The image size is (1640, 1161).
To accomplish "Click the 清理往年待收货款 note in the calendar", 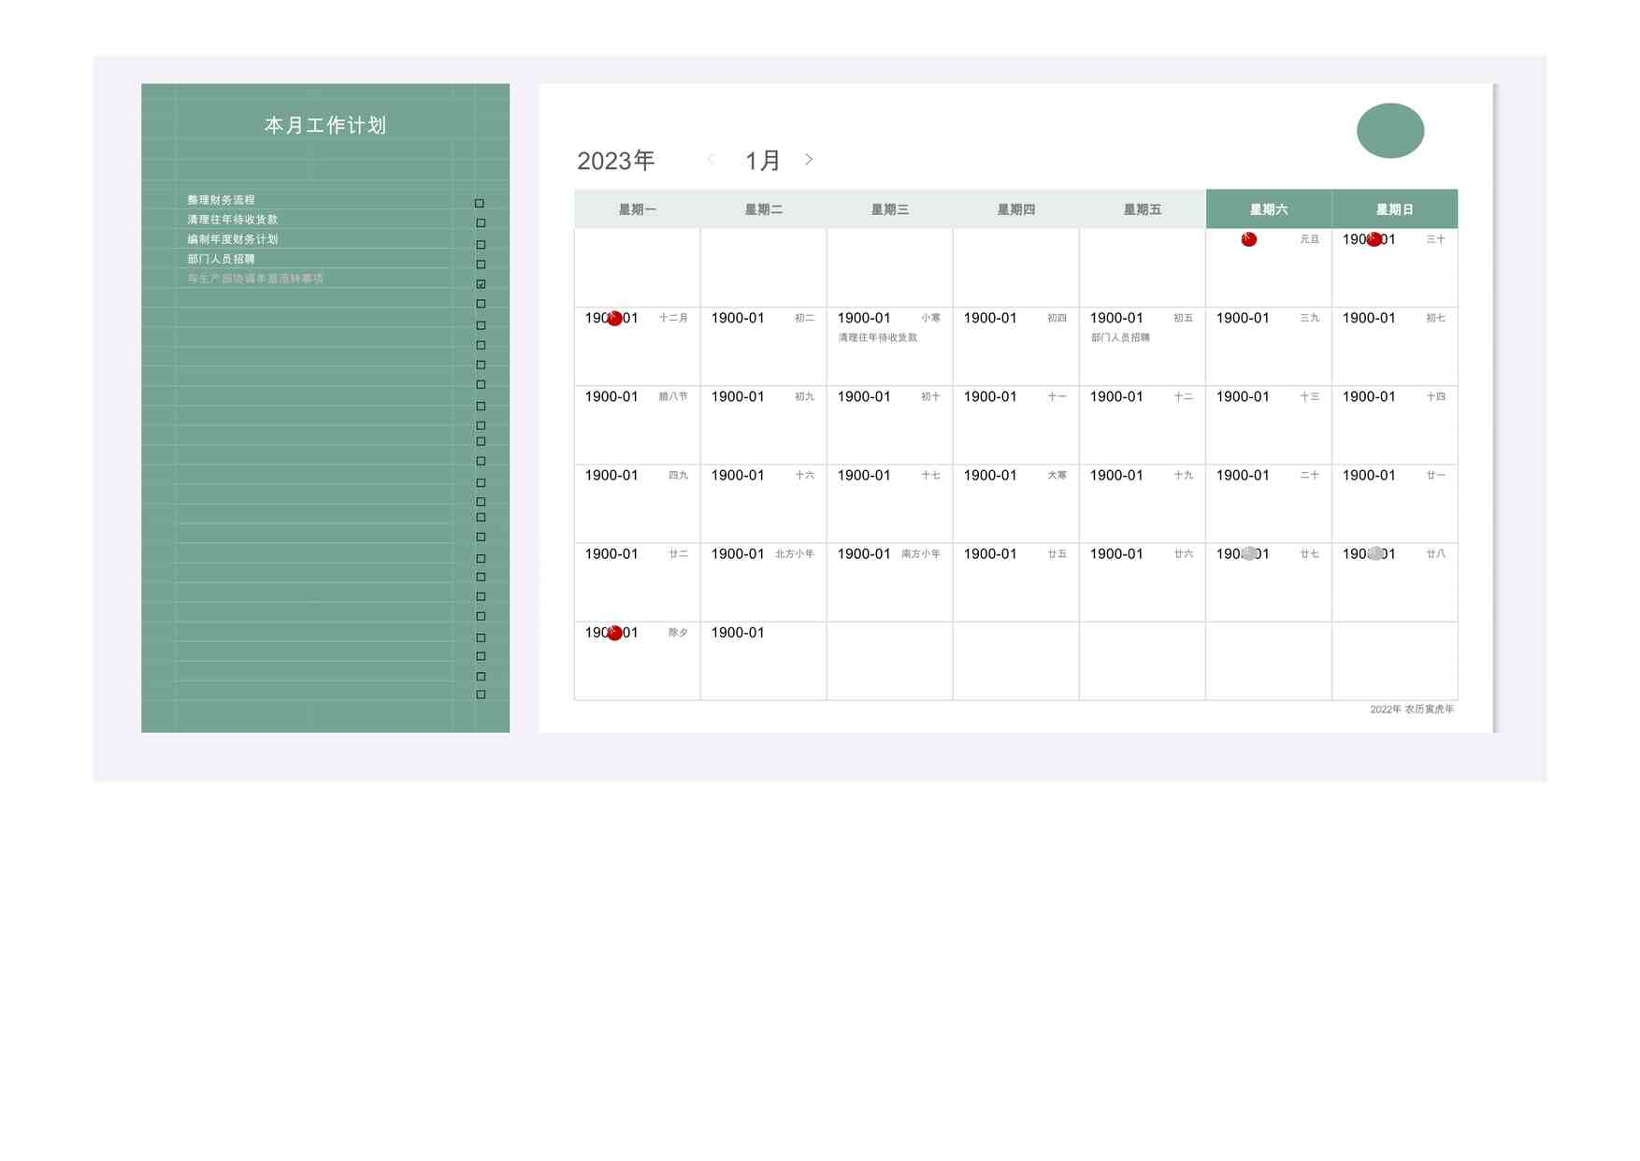I will coord(878,337).
